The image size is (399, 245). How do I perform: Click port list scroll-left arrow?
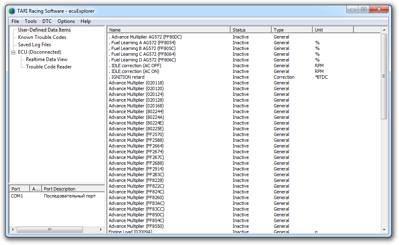click(x=13, y=229)
